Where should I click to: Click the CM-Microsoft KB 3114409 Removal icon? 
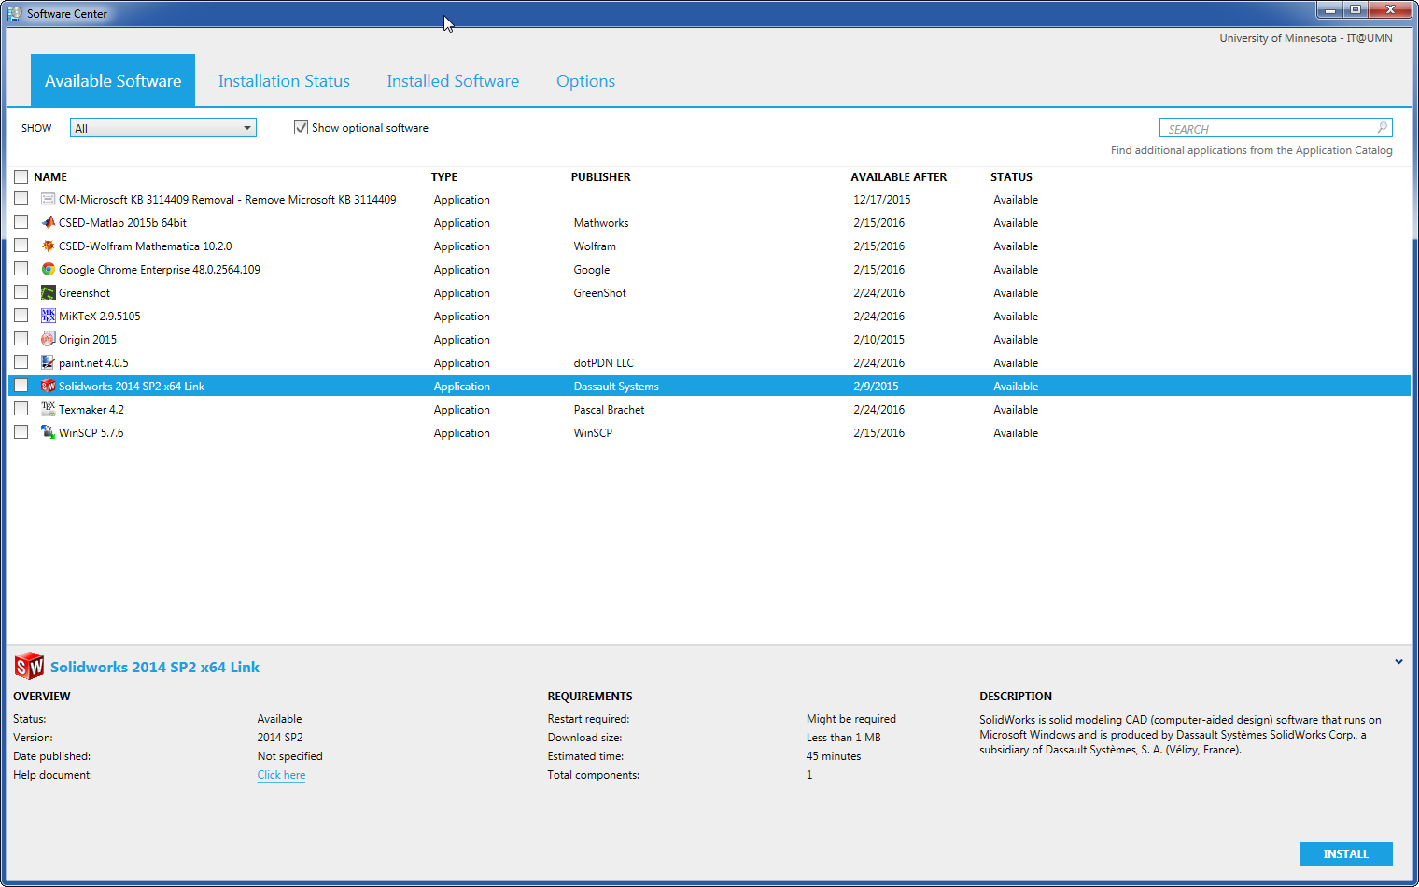coord(48,199)
